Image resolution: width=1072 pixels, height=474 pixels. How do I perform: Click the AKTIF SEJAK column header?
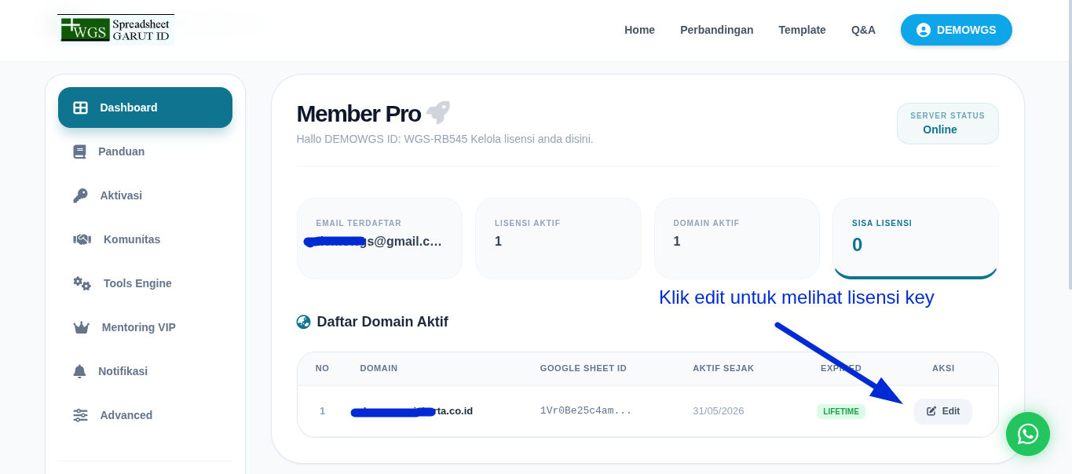pyautogui.click(x=723, y=368)
